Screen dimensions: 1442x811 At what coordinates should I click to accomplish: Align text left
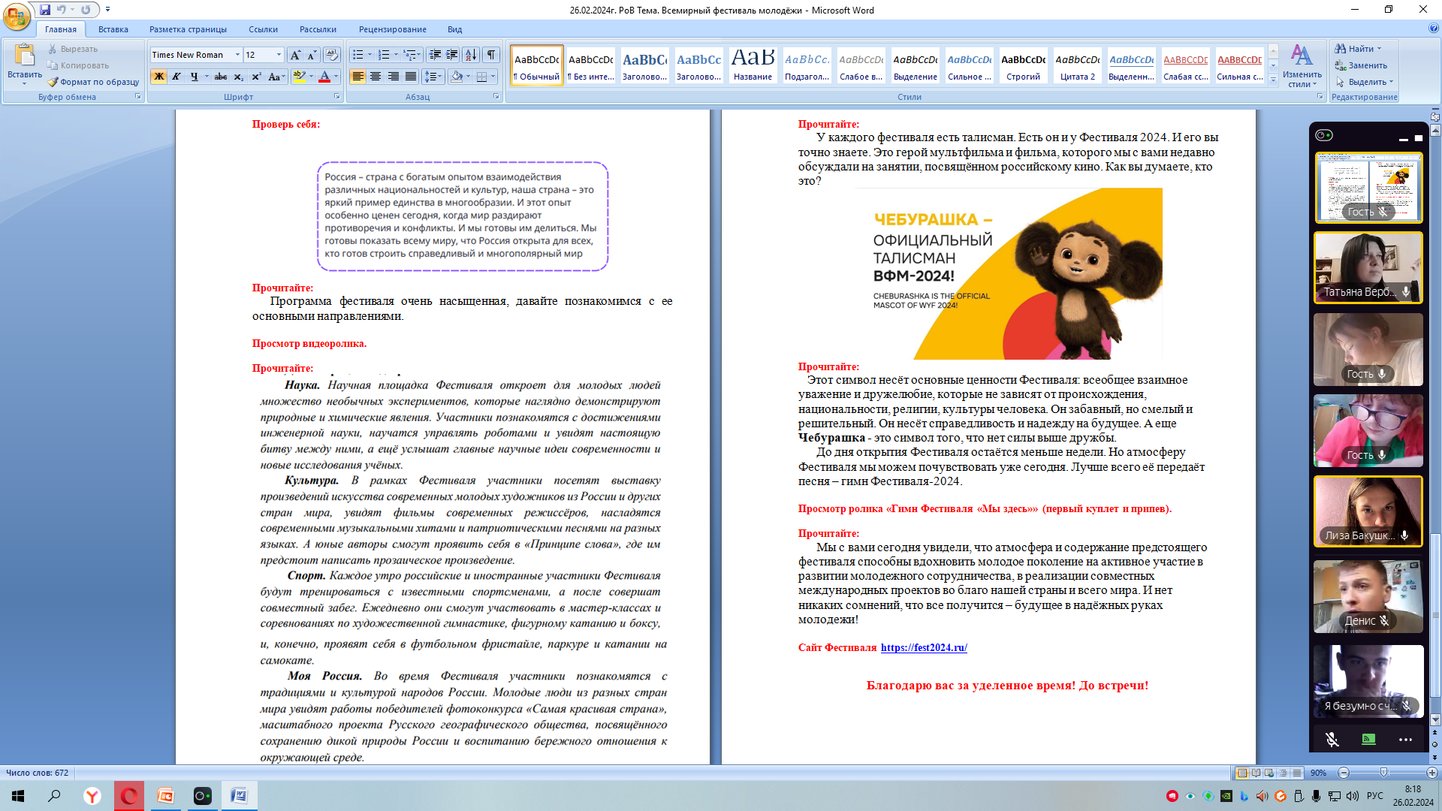(x=358, y=77)
